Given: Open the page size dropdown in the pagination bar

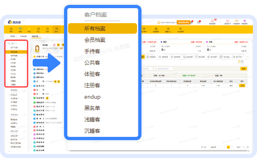Looking at the screenshot, I should coord(214,147).
